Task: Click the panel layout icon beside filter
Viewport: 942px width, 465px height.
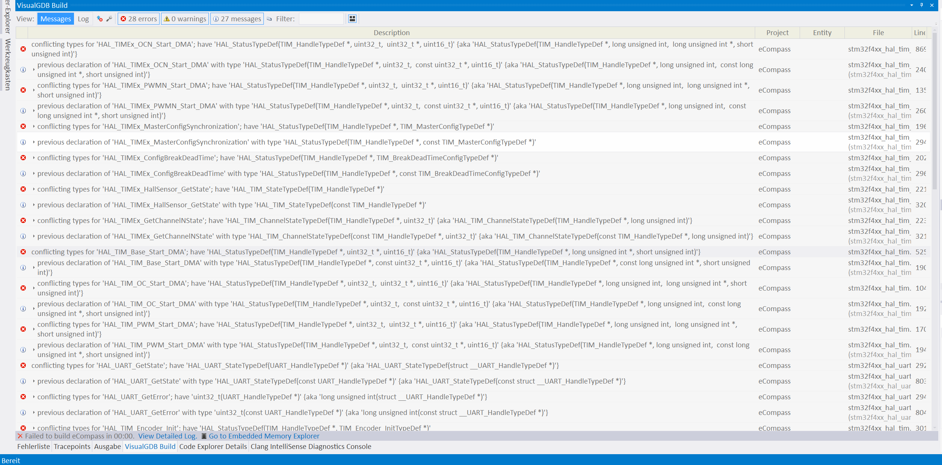Action: (352, 19)
